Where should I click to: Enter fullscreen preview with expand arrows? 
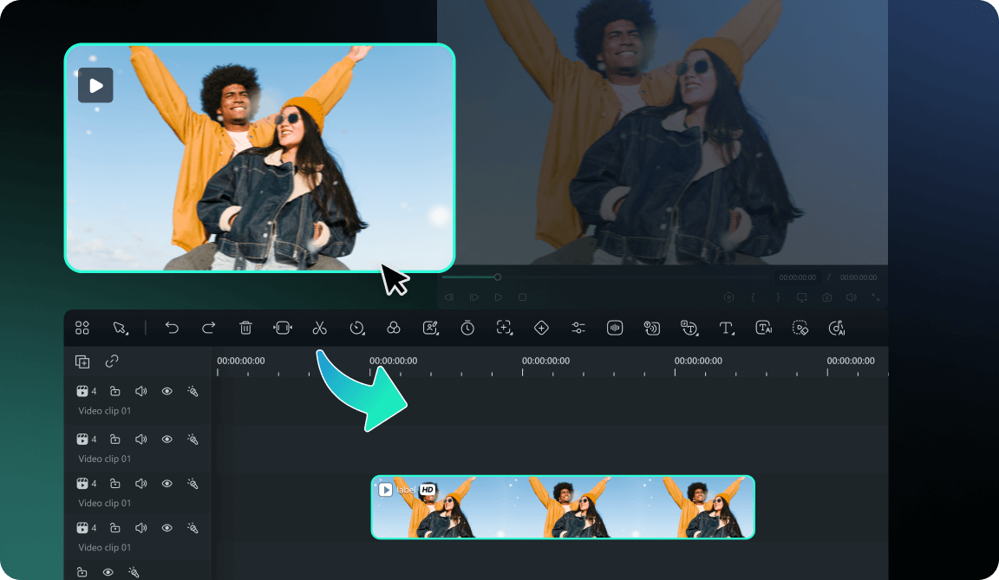pyautogui.click(x=876, y=297)
